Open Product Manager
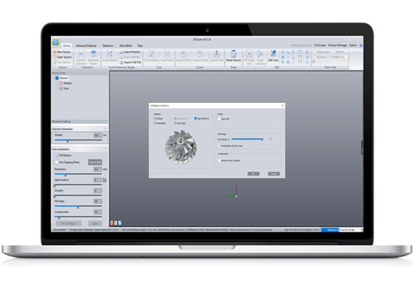The image size is (413, 284). 338,45
